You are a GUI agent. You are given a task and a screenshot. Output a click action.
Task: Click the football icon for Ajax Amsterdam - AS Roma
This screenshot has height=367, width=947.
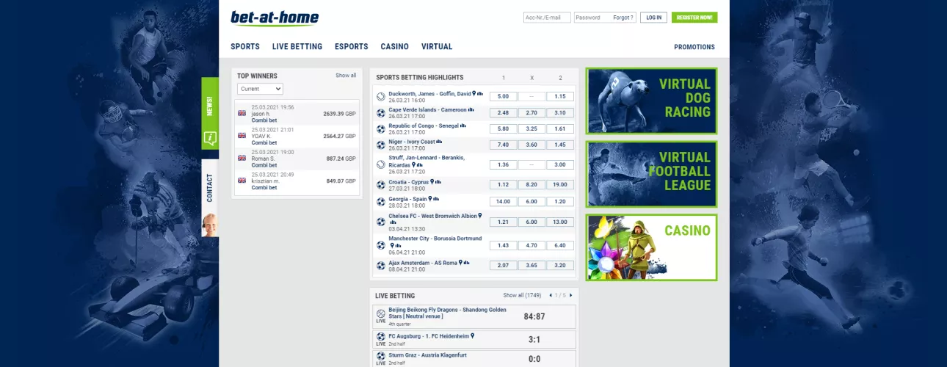click(x=380, y=266)
